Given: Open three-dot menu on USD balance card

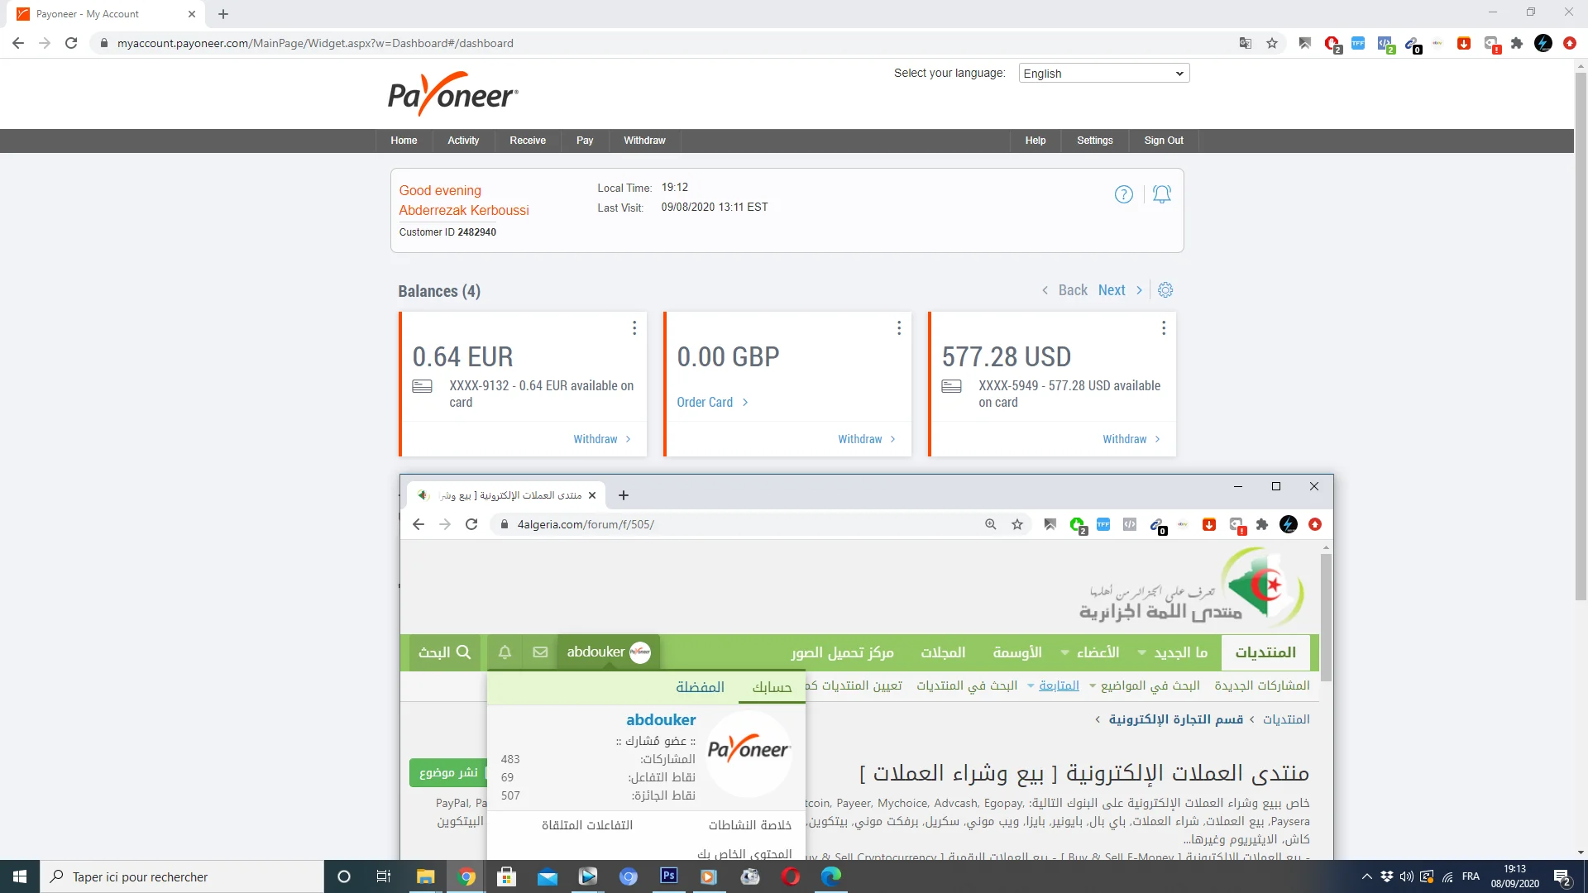Looking at the screenshot, I should tap(1163, 328).
